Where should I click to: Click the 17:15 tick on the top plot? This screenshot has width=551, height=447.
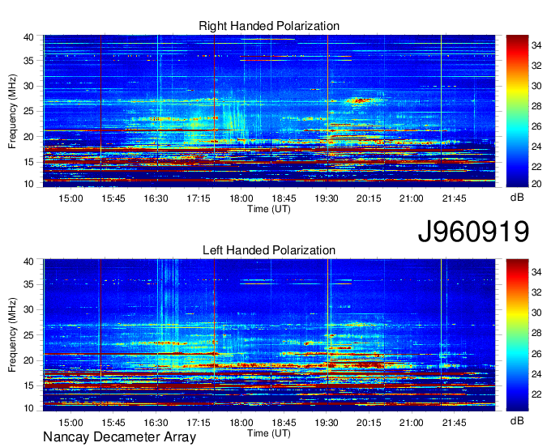(x=199, y=198)
